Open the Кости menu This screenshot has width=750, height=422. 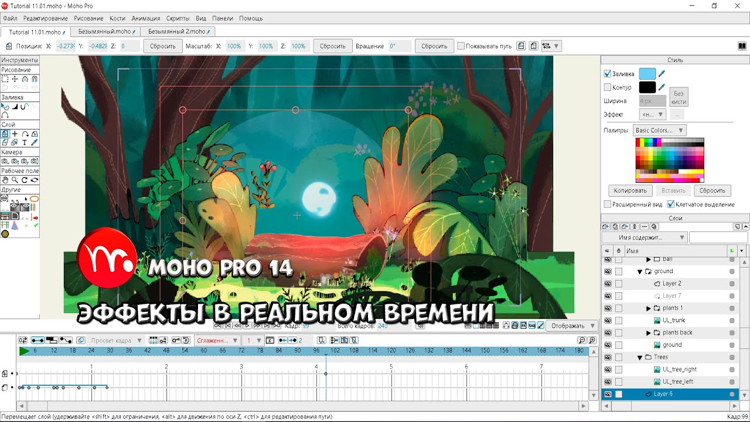click(117, 18)
